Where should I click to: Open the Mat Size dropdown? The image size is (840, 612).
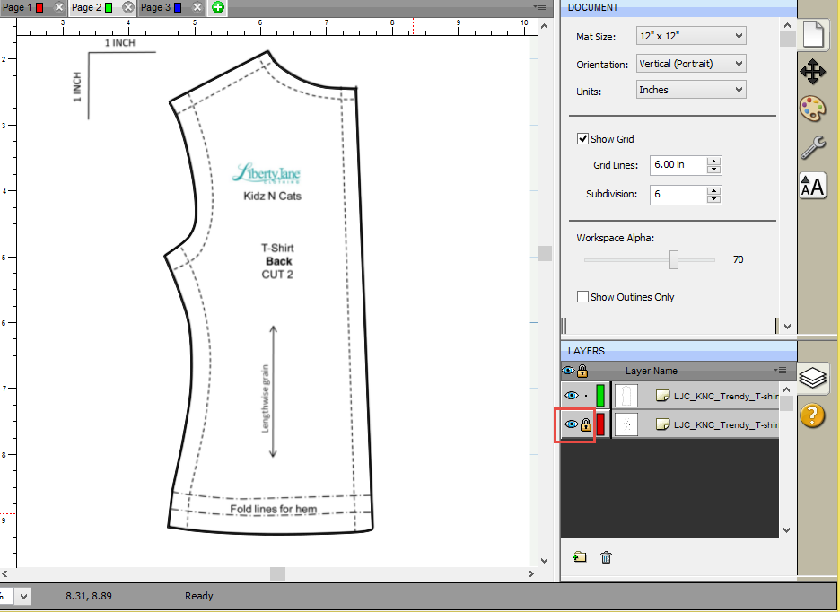(690, 36)
